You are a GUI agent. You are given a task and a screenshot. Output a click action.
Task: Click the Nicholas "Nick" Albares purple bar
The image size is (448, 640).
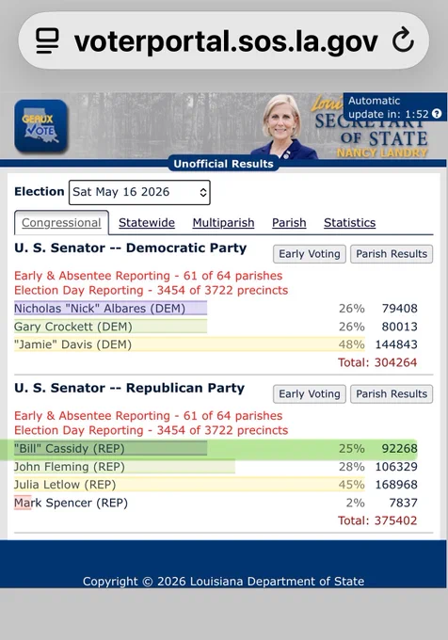click(x=110, y=308)
